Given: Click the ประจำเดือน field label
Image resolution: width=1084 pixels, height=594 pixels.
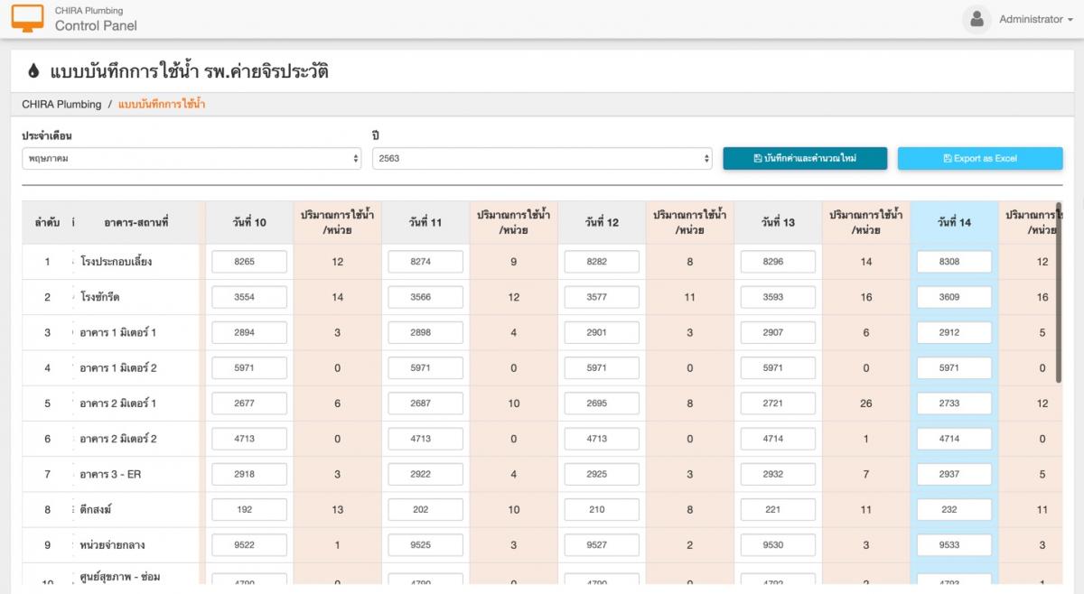Looking at the screenshot, I should (x=47, y=136).
